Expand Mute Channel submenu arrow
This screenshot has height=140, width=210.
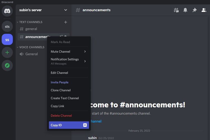tap(85, 52)
